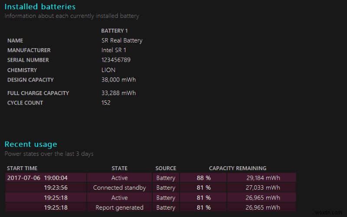Click the FULL CHARGE CAPACITY label

pyautogui.click(x=38, y=93)
